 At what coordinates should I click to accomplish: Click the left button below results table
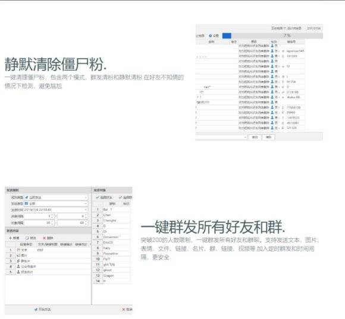[x=255, y=137]
